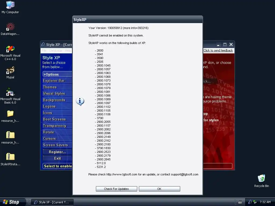Close the Style XP window

231,45
